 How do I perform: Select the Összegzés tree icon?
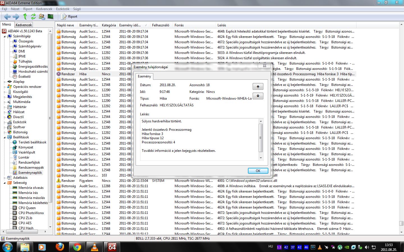(x=15, y=41)
